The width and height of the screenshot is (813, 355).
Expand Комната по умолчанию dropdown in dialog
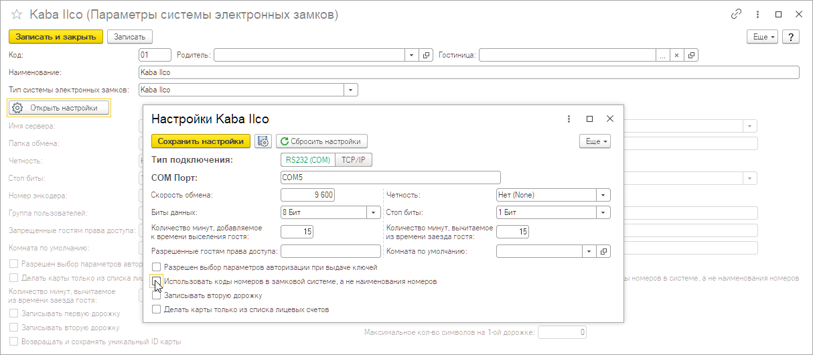(589, 251)
